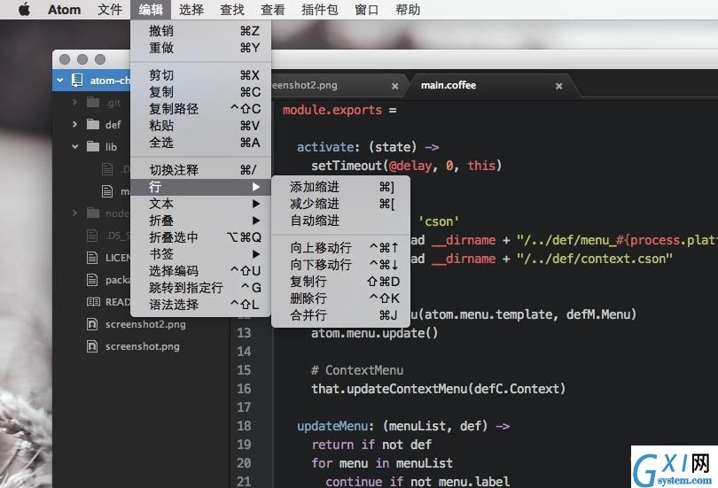Screen dimensions: 718x488
Task: Click the screenshot.png image file icon
Action: (x=92, y=346)
